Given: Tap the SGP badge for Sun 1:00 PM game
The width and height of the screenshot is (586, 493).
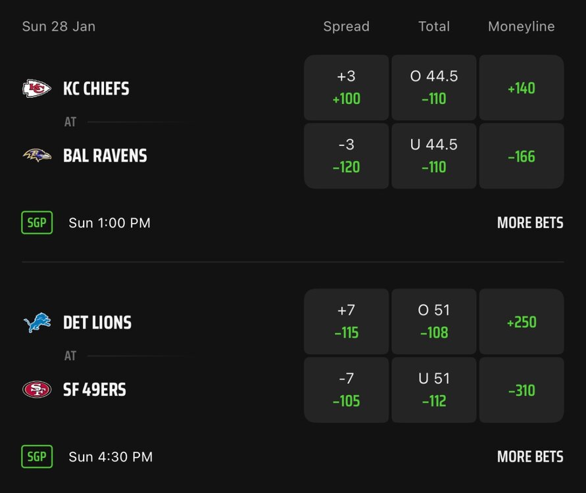Looking at the screenshot, I should point(36,223).
